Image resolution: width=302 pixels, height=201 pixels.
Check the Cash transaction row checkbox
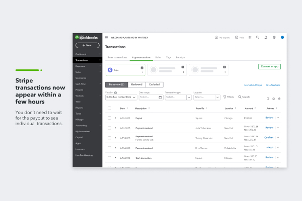pyautogui.click(x=109, y=158)
